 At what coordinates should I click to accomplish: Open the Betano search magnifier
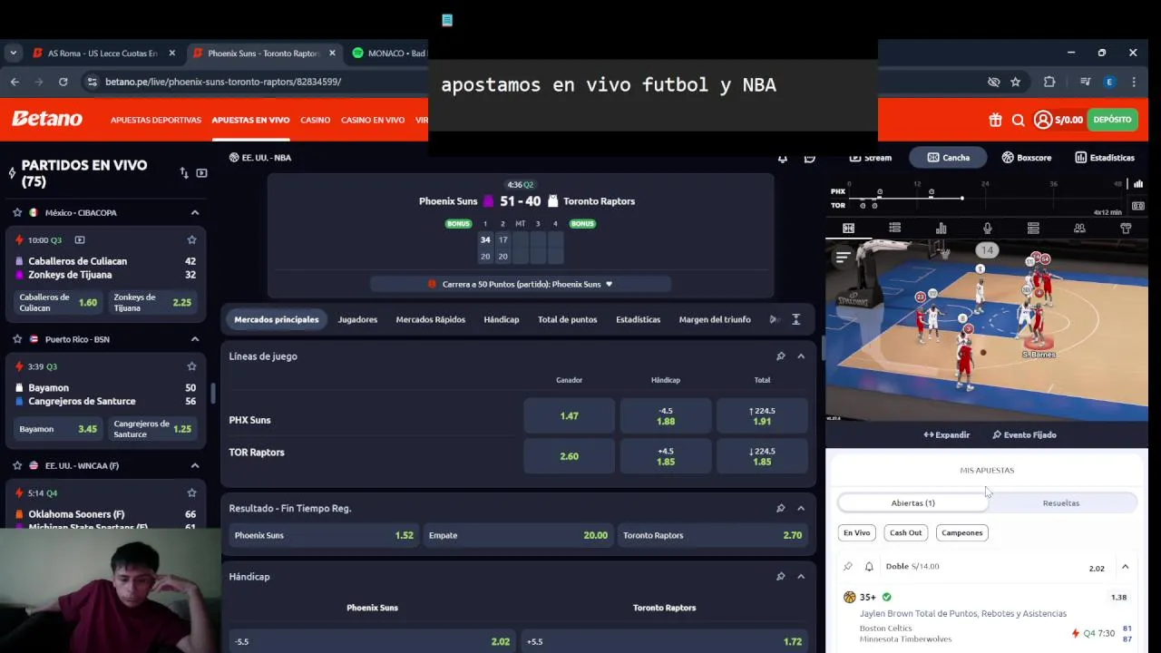[1018, 120]
